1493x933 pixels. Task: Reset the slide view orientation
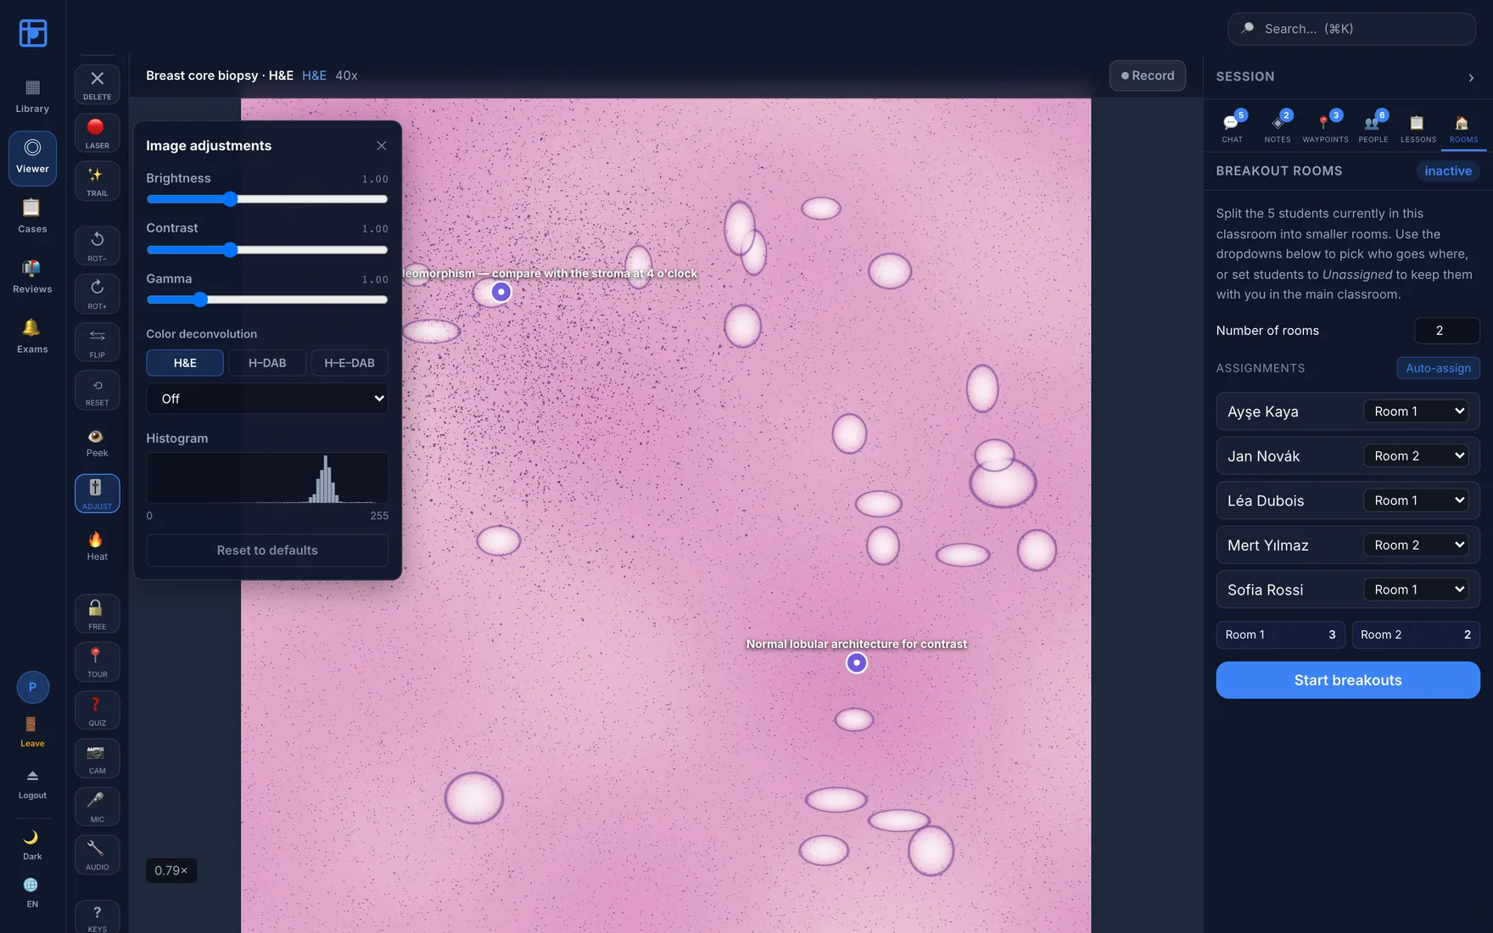(97, 390)
